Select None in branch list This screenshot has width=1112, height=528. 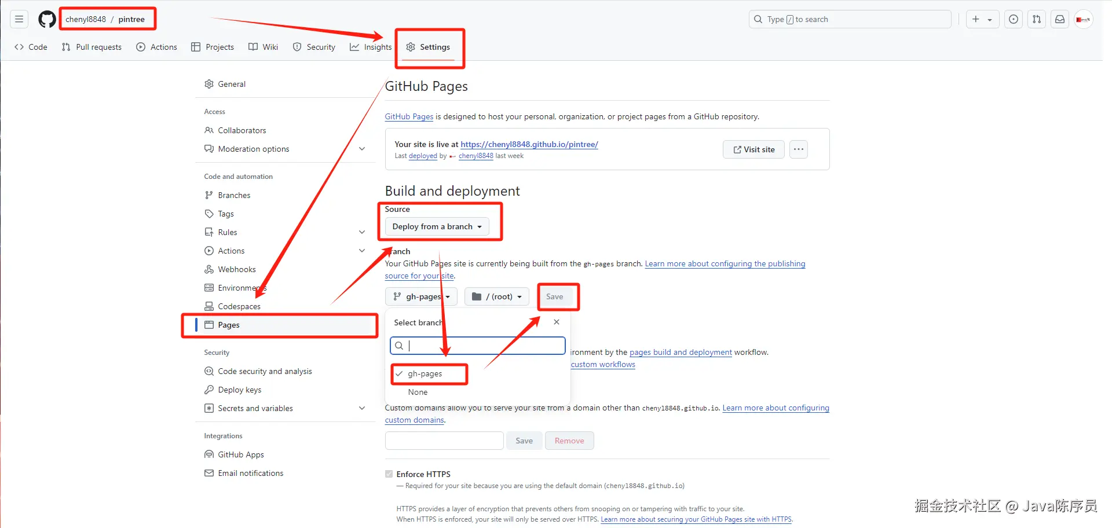[x=418, y=392]
